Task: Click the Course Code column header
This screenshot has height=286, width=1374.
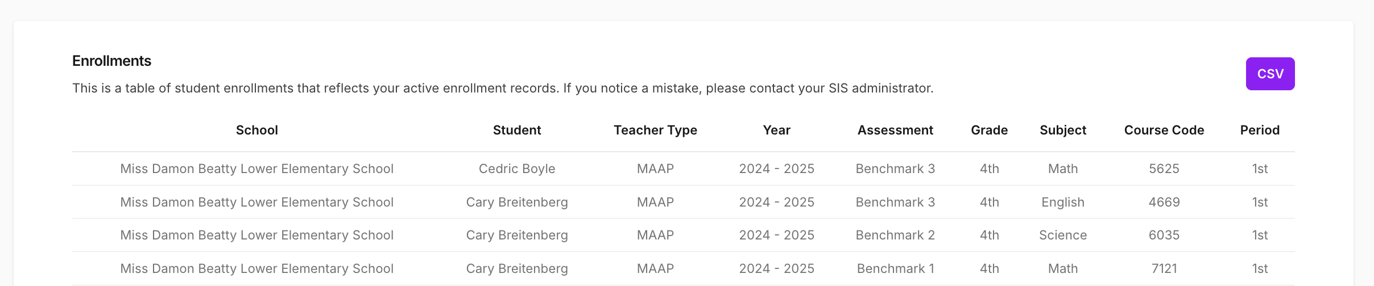Action: click(x=1164, y=130)
